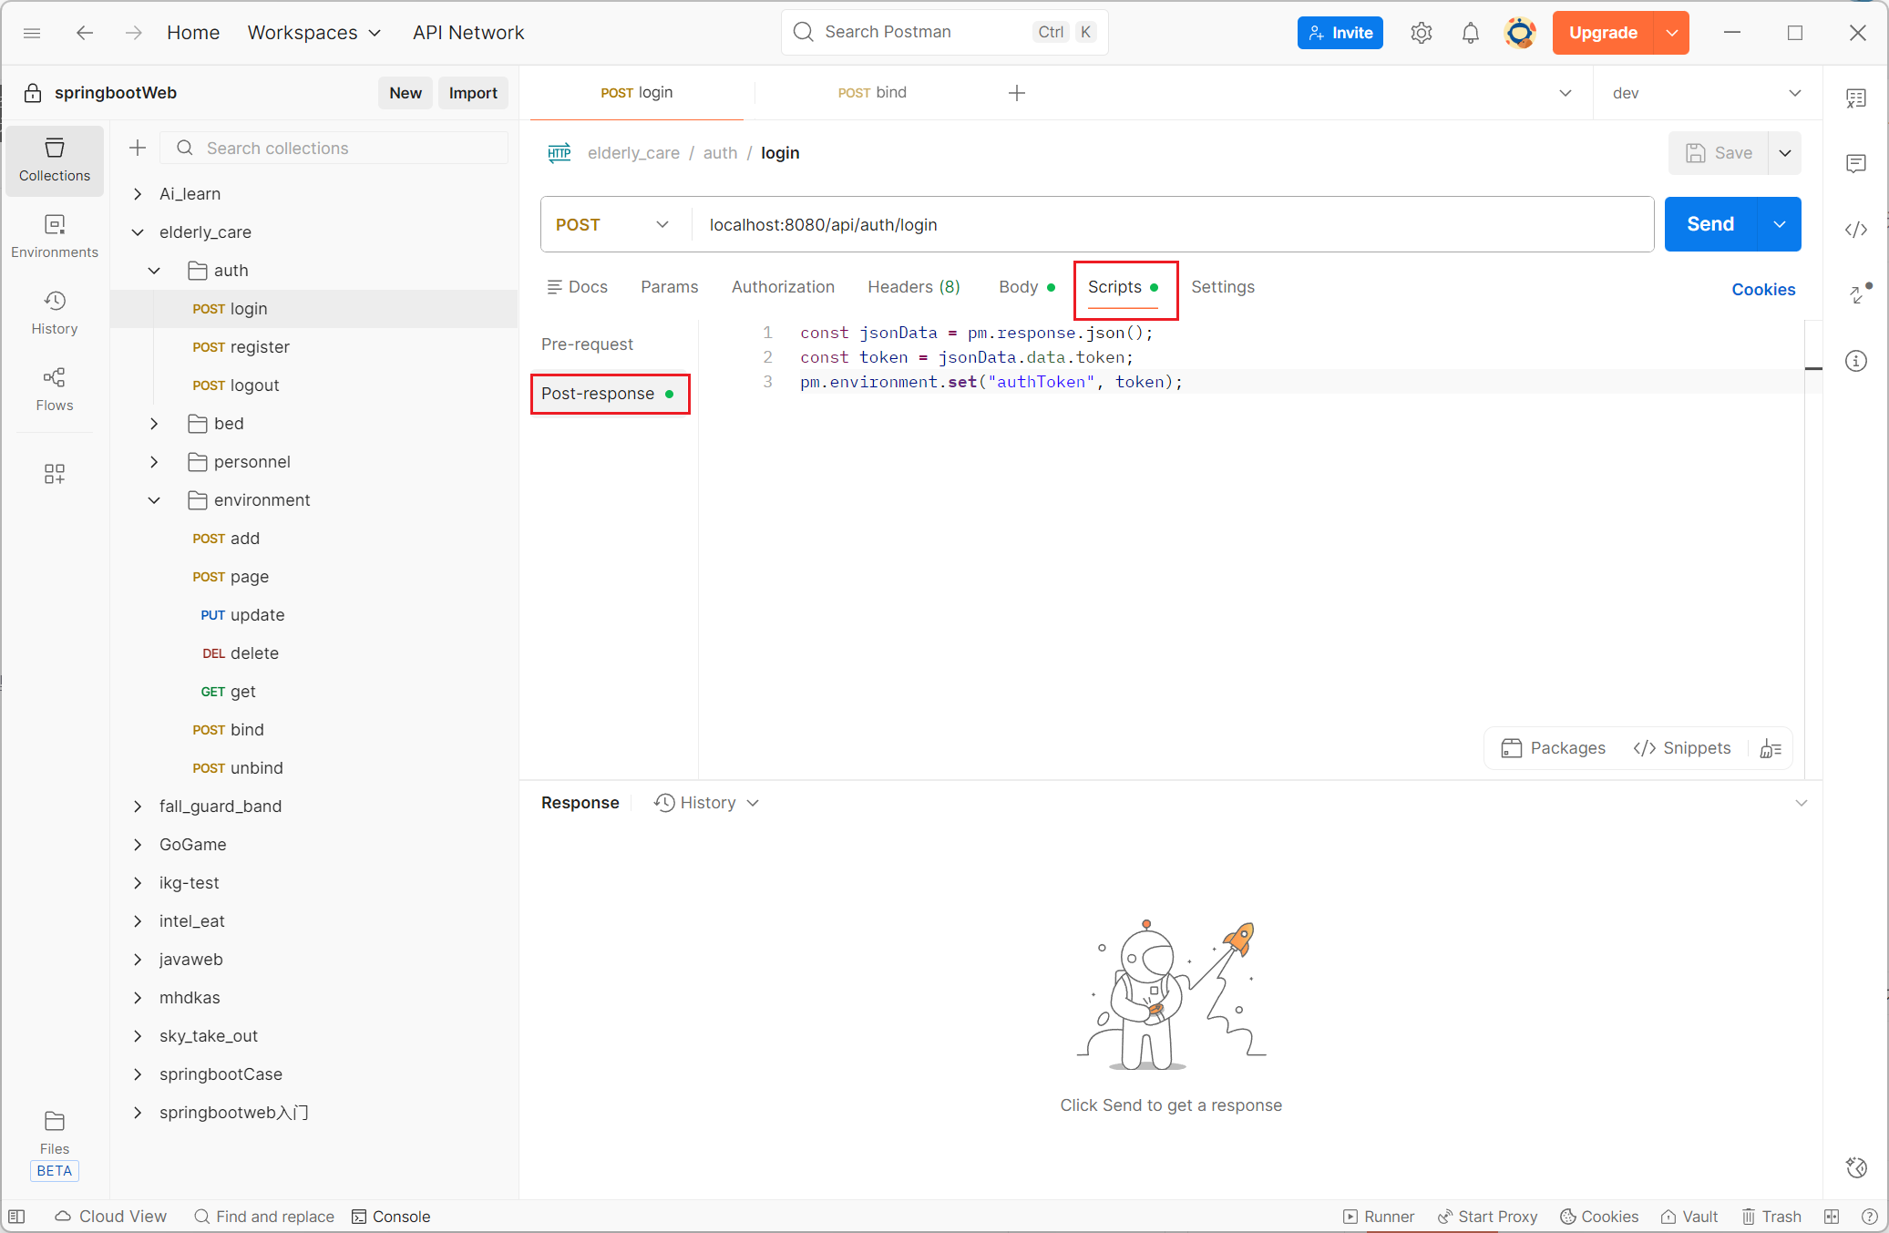Open the request info icon
Image resolution: width=1889 pixels, height=1233 pixels.
coord(1856,361)
